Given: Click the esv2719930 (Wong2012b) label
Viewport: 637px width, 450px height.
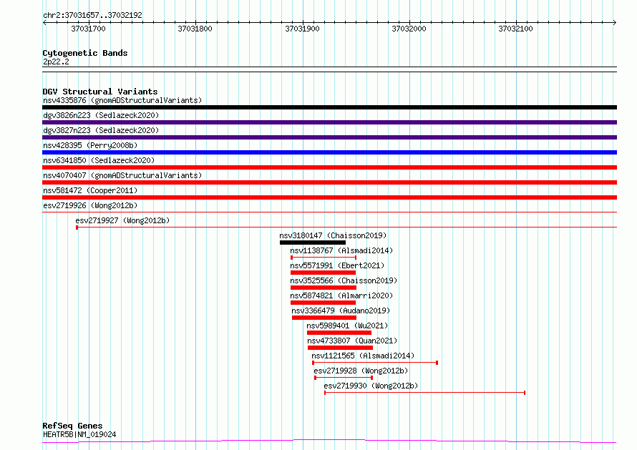Looking at the screenshot, I should click(371, 386).
